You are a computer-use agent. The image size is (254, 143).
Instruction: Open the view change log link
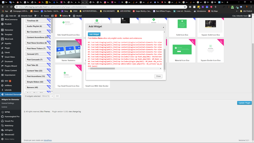75,112
